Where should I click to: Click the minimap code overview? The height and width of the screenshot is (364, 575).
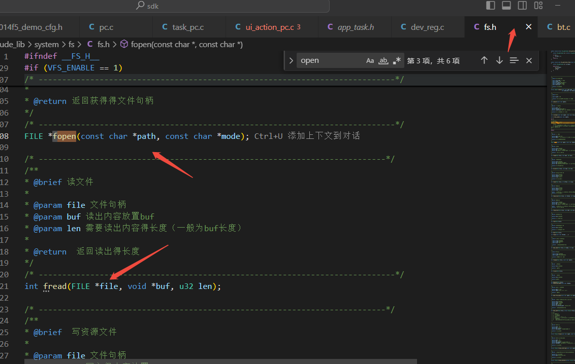point(562,207)
